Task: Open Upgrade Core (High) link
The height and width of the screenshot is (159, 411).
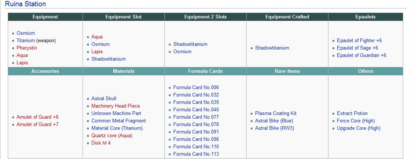Action: tap(358, 128)
